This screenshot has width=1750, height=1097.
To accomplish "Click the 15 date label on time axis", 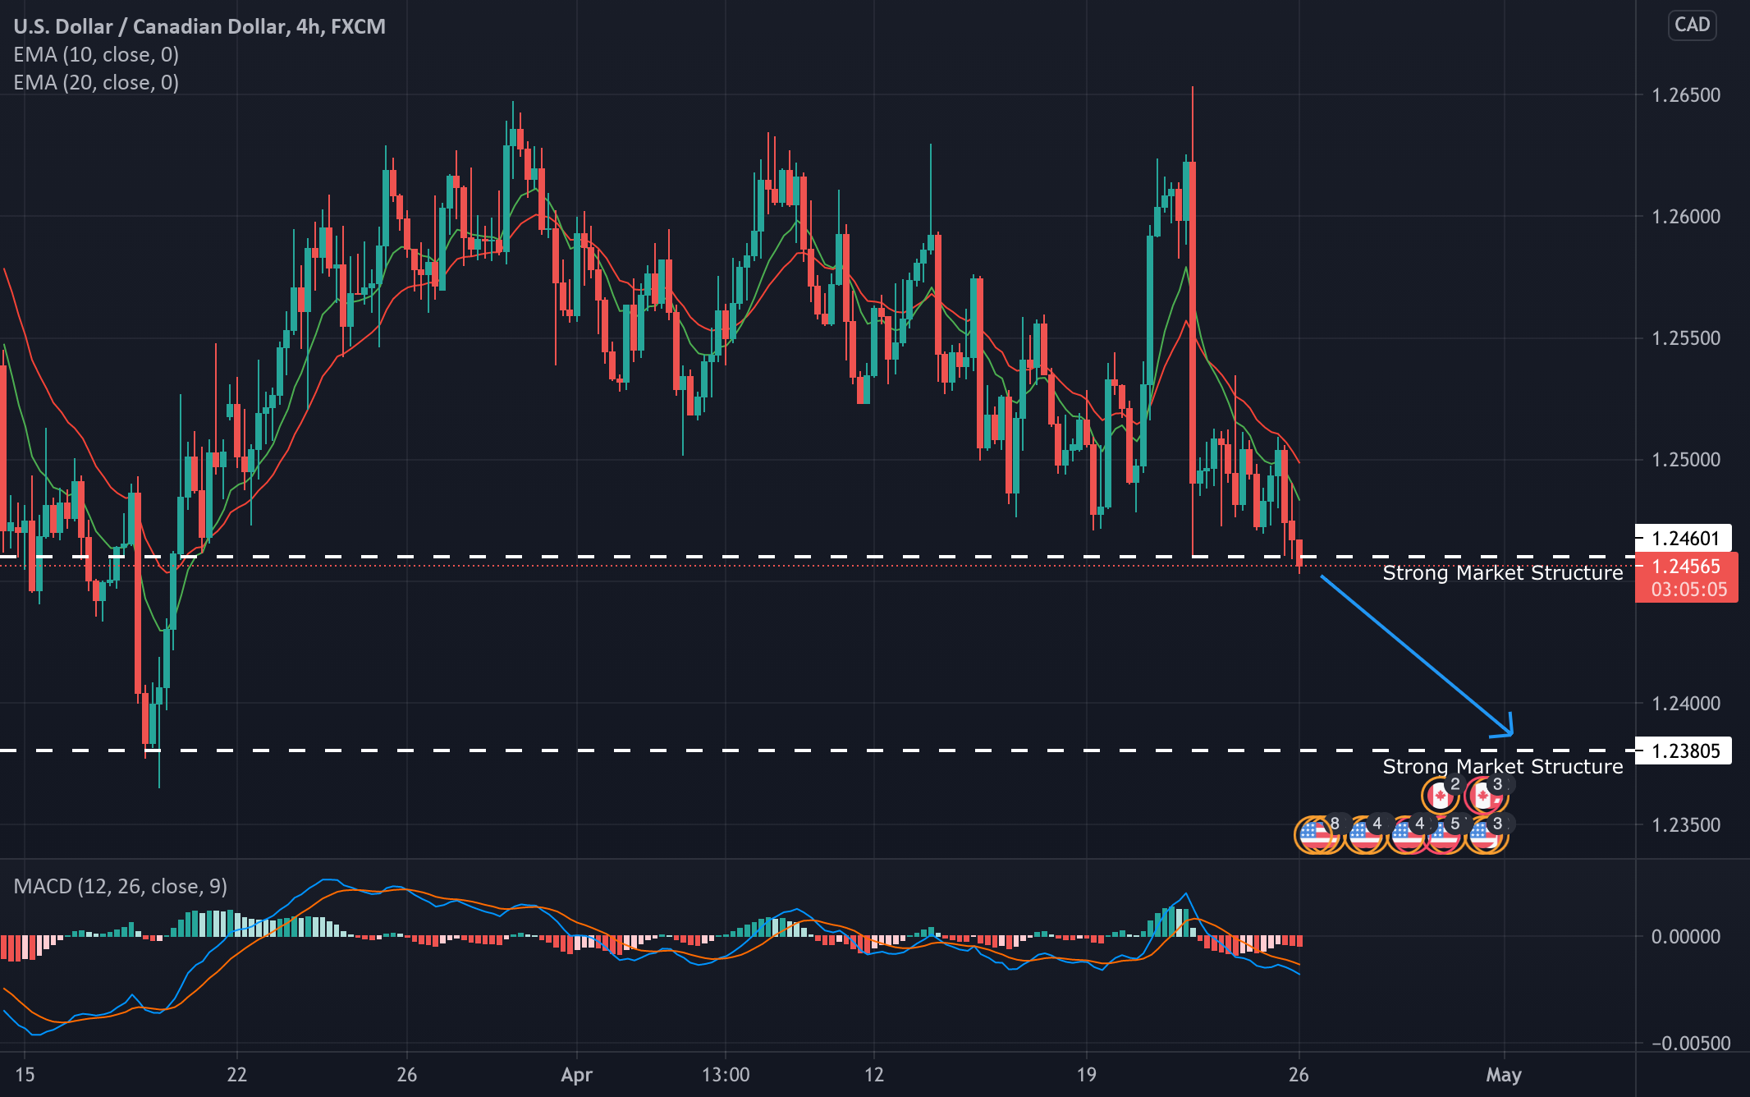I will coord(25,1075).
